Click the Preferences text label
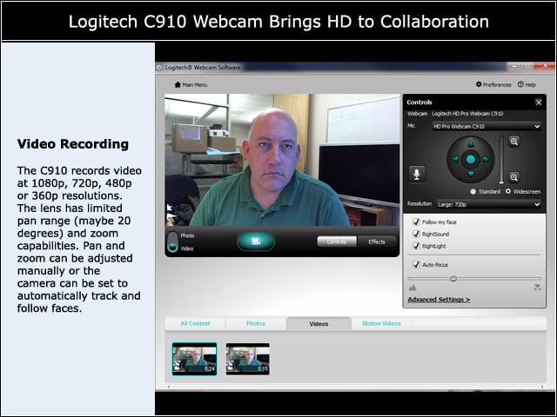This screenshot has width=557, height=417. pos(497,85)
